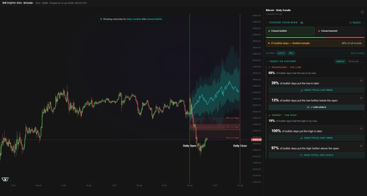Screen dimensions: 367x196
Task: Click the round button beside Bitcoin Daily Candle
Action: point(362,12)
